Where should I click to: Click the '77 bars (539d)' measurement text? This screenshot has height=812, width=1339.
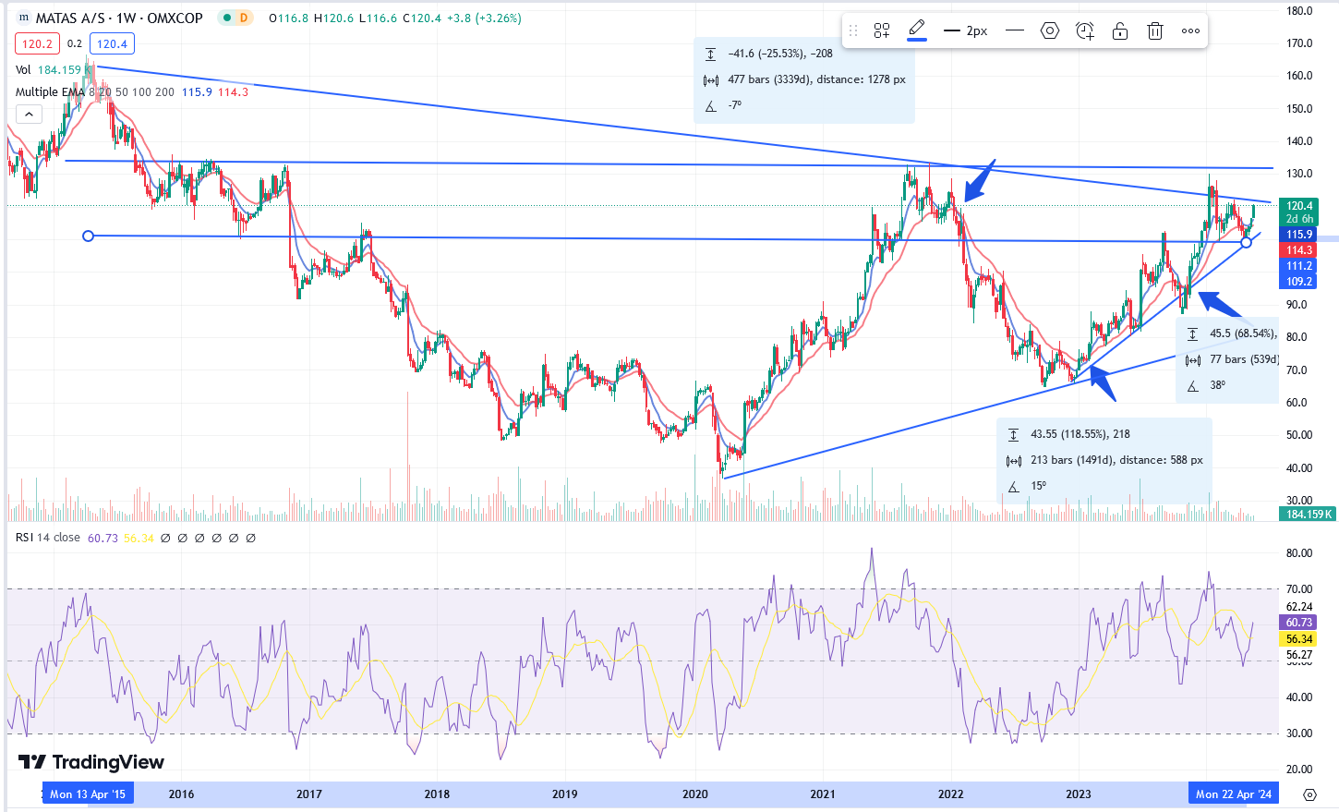[1244, 359]
